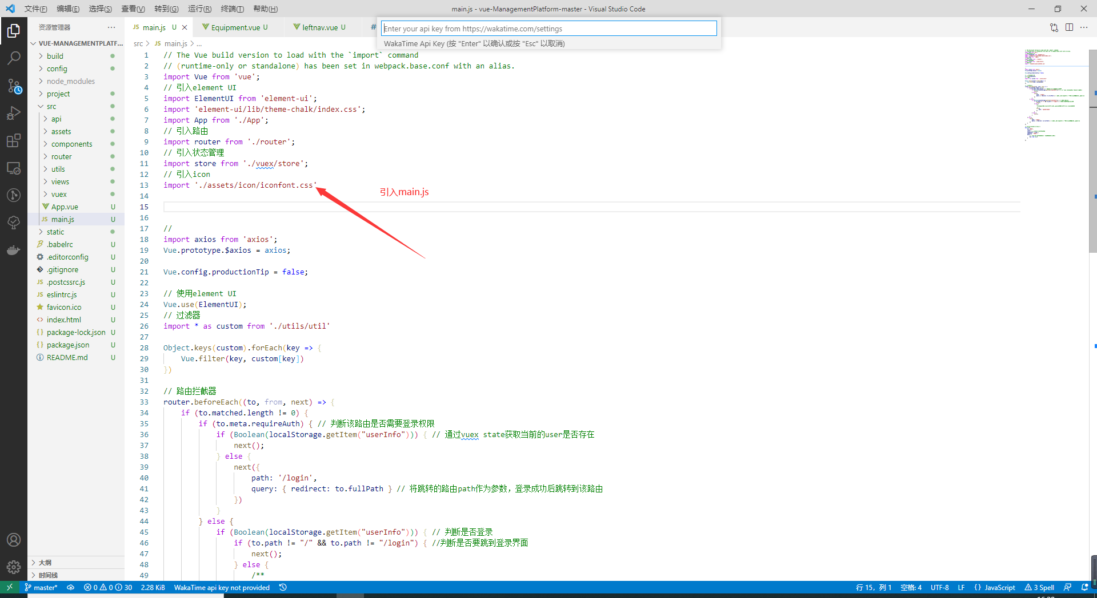This screenshot has height=598, width=1097.
Task: Expand the config folder
Action: (x=76, y=68)
